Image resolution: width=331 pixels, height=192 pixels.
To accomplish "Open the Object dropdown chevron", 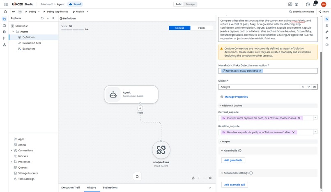I will [309, 87].
